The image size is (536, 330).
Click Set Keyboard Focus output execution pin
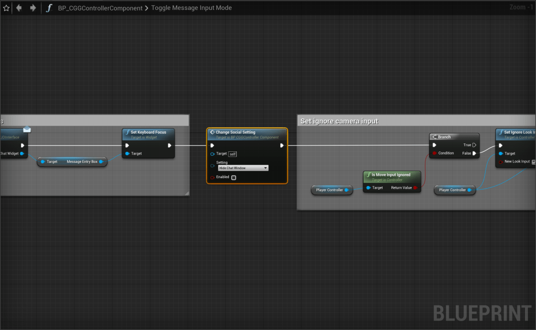(169, 146)
